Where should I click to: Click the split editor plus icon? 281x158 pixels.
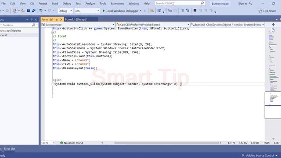point(273,25)
